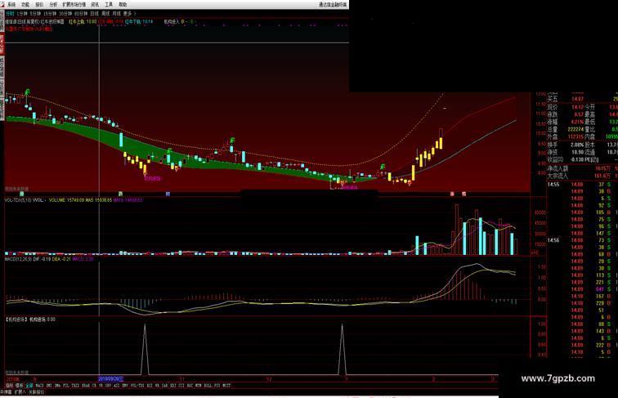618x398 pixels.
Task: Apply the DMA indicator
Action: coord(57,386)
